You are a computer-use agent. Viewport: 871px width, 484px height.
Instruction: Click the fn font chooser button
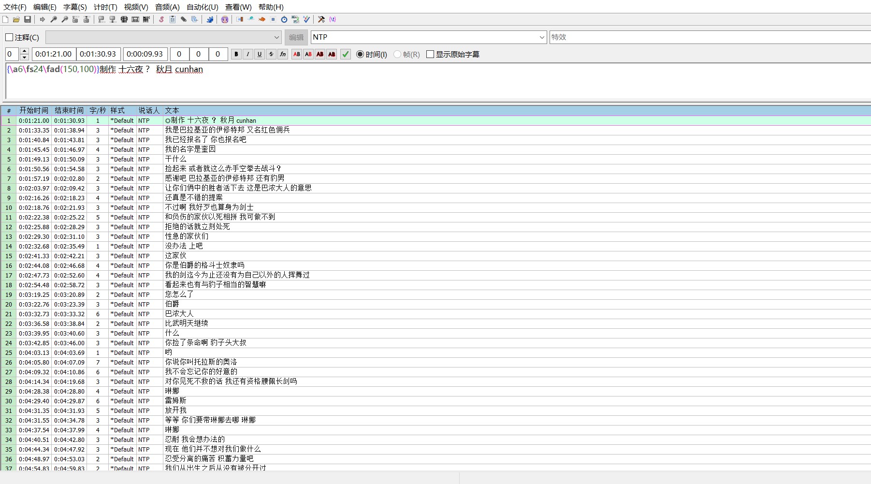tap(283, 54)
